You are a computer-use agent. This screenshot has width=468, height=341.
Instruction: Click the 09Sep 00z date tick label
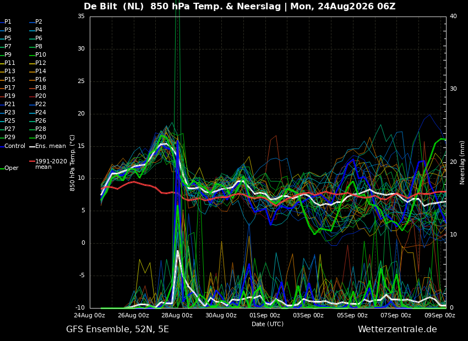440,315
